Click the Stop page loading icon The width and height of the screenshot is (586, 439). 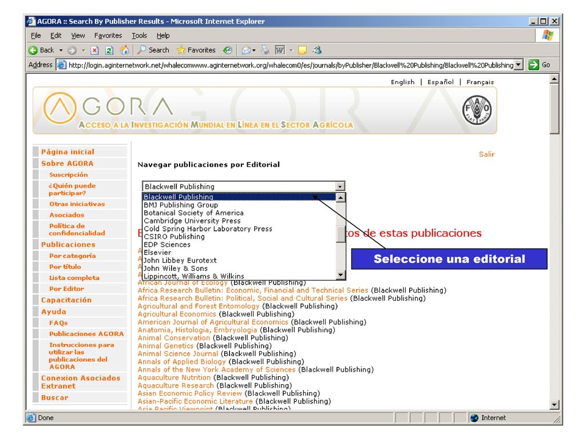[x=94, y=50]
